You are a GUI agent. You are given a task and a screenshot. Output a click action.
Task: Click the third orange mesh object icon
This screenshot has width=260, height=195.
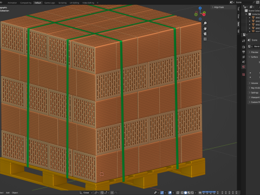[x=253, y=24]
